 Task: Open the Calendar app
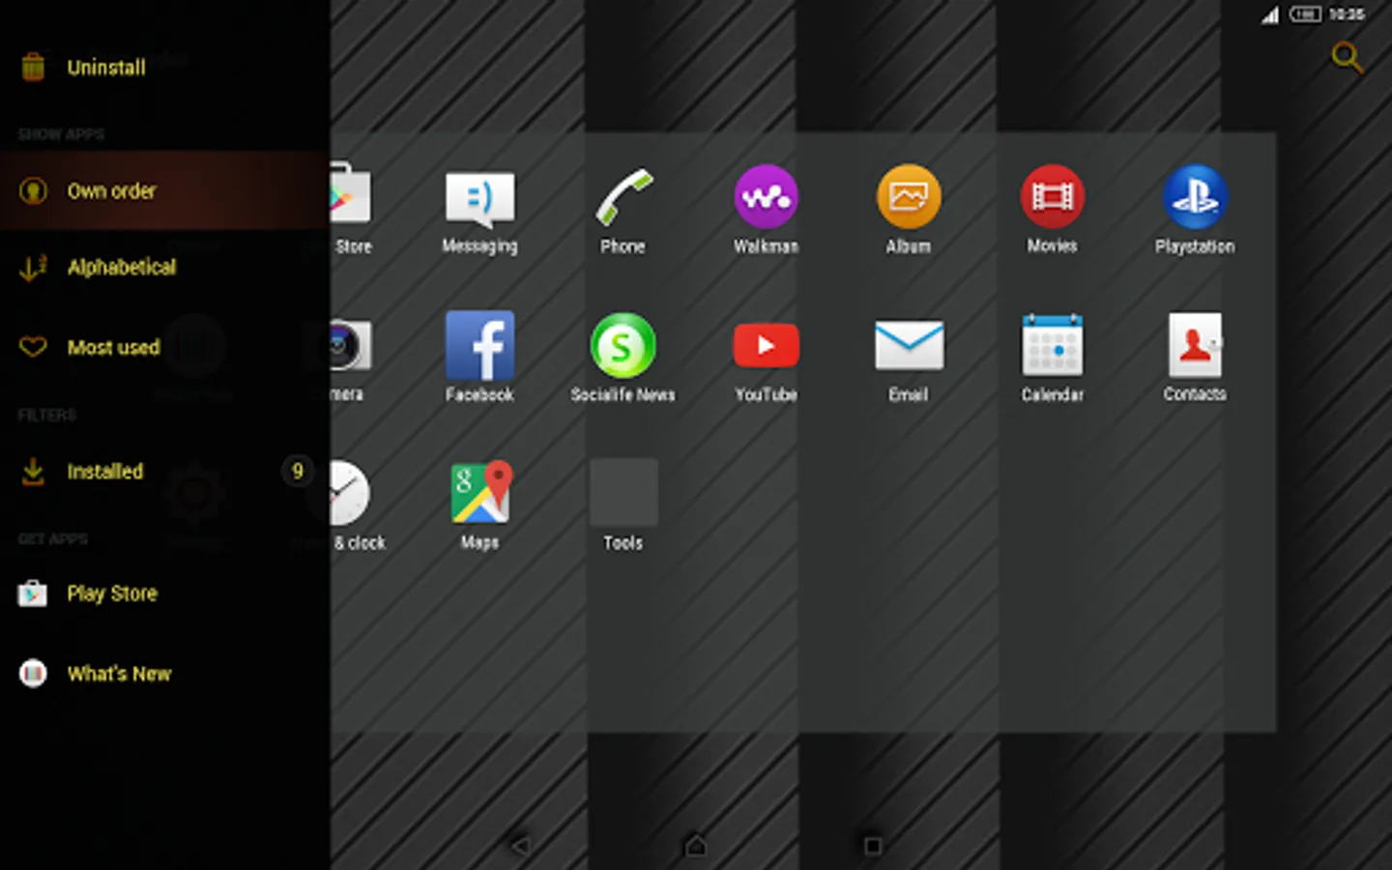click(x=1053, y=346)
